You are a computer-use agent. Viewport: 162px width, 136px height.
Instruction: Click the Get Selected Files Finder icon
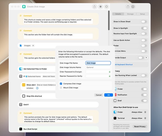tap(21, 69)
